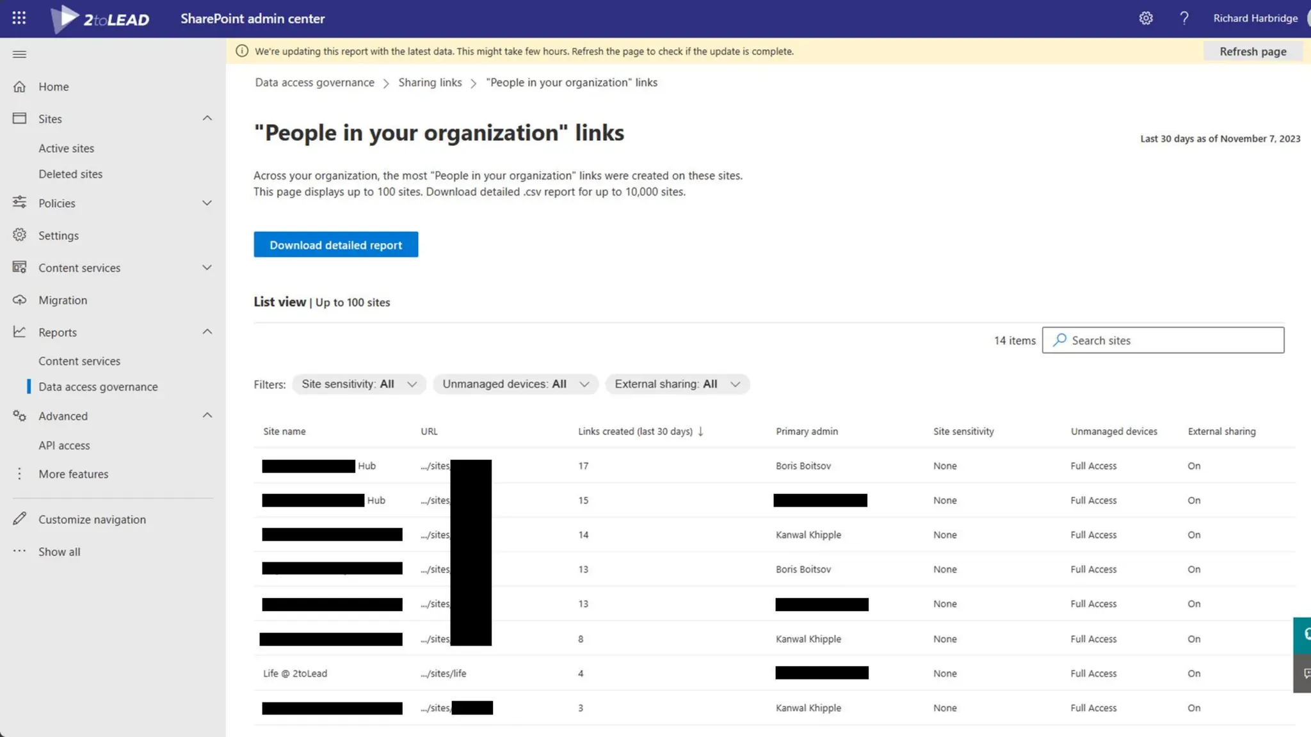Open the External sharing filter dropdown
This screenshot has height=737, width=1311.
pyautogui.click(x=677, y=384)
